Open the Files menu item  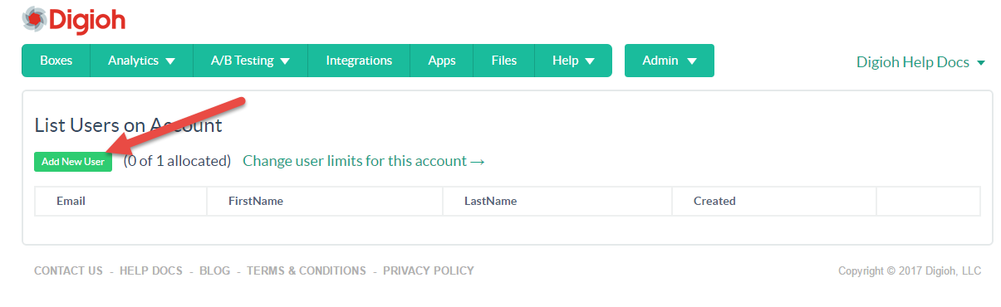point(503,61)
